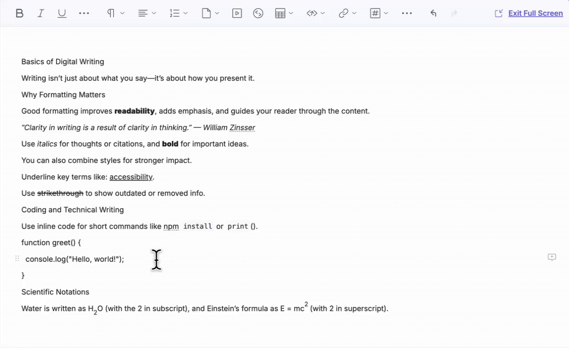Expand the page insert dropdown
The width and height of the screenshot is (569, 348).
click(216, 13)
